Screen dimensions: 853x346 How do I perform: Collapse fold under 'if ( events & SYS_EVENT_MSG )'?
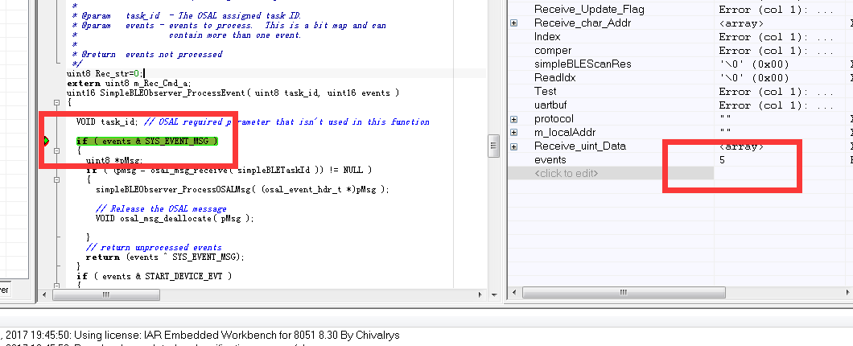coord(56,151)
